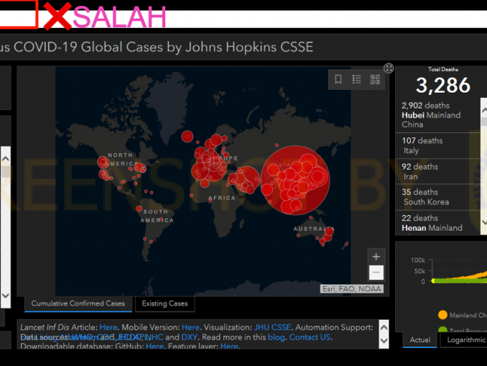Select the 2,902 deaths Hubei entry
The width and height of the screenshot is (487, 366).
(437, 115)
